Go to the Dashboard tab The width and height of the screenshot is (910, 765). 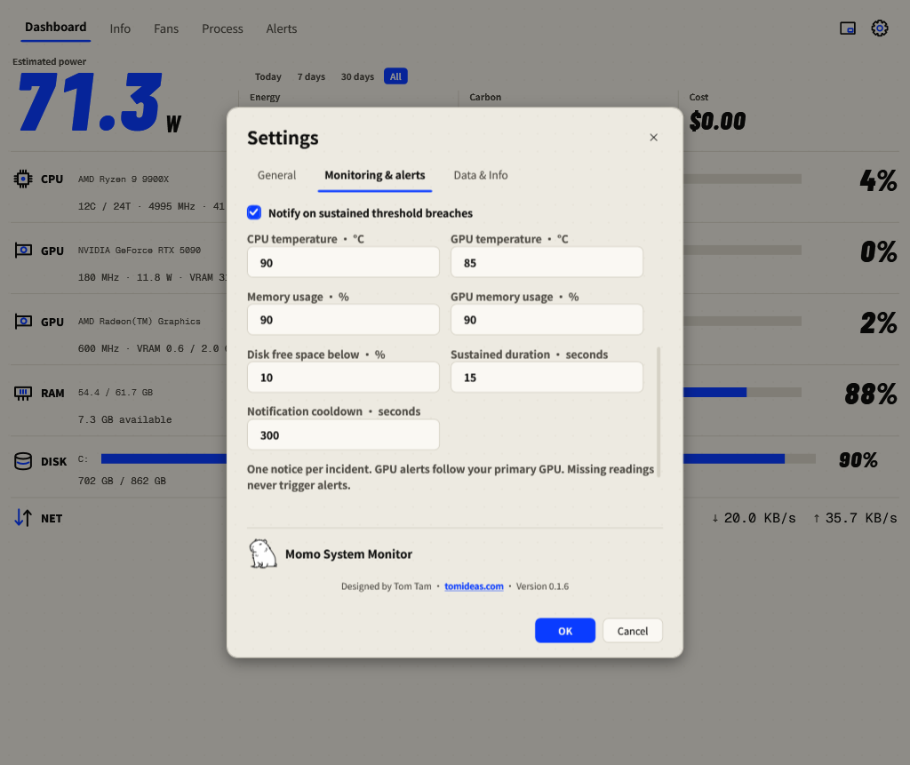(56, 28)
